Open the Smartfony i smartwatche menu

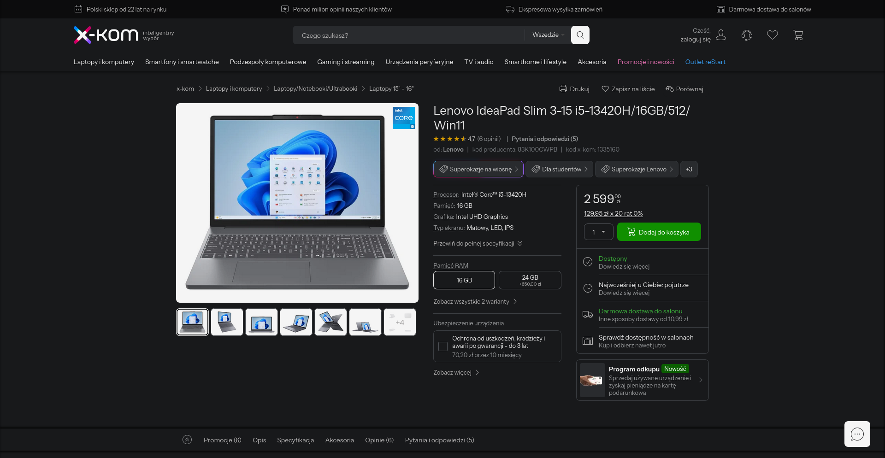click(182, 62)
